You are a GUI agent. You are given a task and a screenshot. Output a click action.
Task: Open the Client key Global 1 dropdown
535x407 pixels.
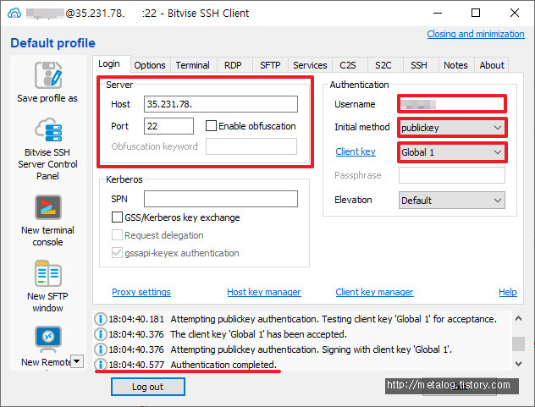[452, 152]
